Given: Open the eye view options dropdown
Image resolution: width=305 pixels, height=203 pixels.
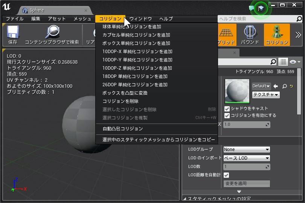Looking at the screenshot, I should point(294,62).
